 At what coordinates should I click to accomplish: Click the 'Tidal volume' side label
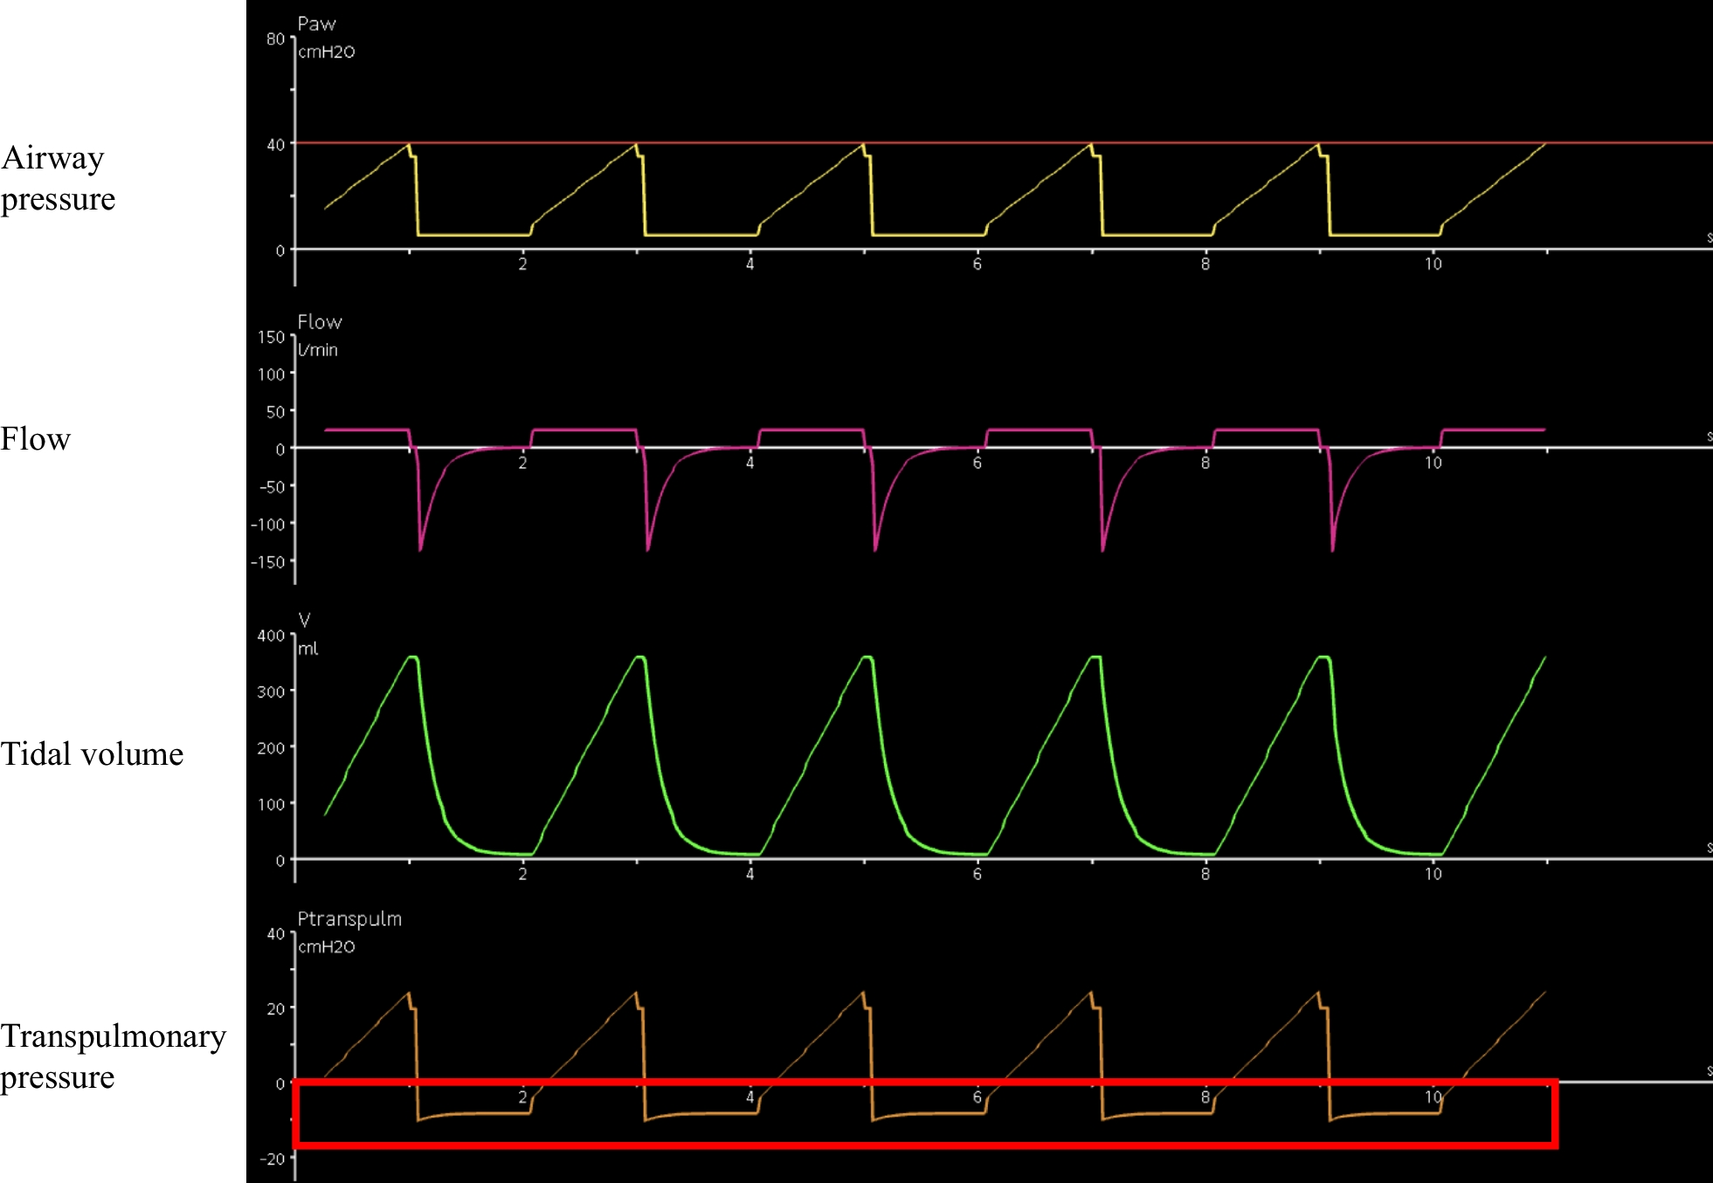point(92,754)
